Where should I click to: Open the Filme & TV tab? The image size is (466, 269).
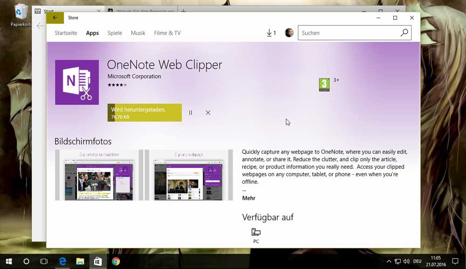[x=167, y=33]
